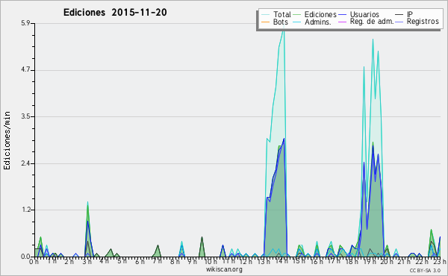Click the Total legend line swatch

click(x=265, y=15)
